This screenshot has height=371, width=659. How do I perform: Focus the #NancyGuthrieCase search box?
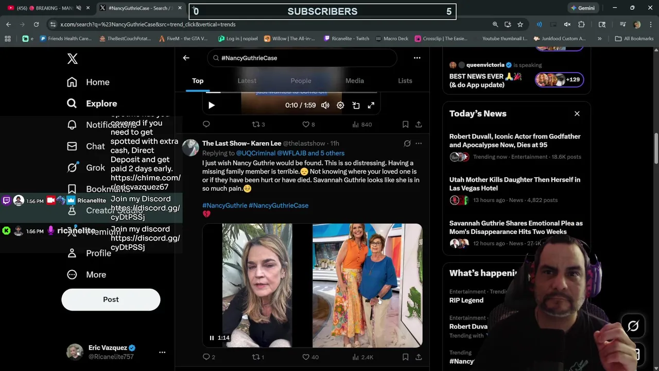[302, 58]
